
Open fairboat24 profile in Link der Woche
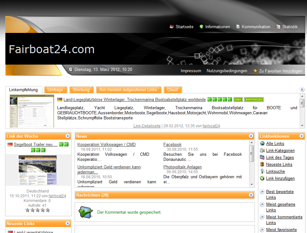(57, 196)
